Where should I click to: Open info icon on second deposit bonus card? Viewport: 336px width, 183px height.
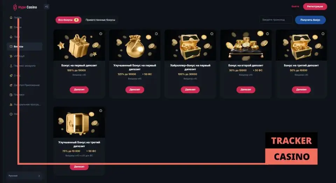pyautogui.click(x=267, y=34)
